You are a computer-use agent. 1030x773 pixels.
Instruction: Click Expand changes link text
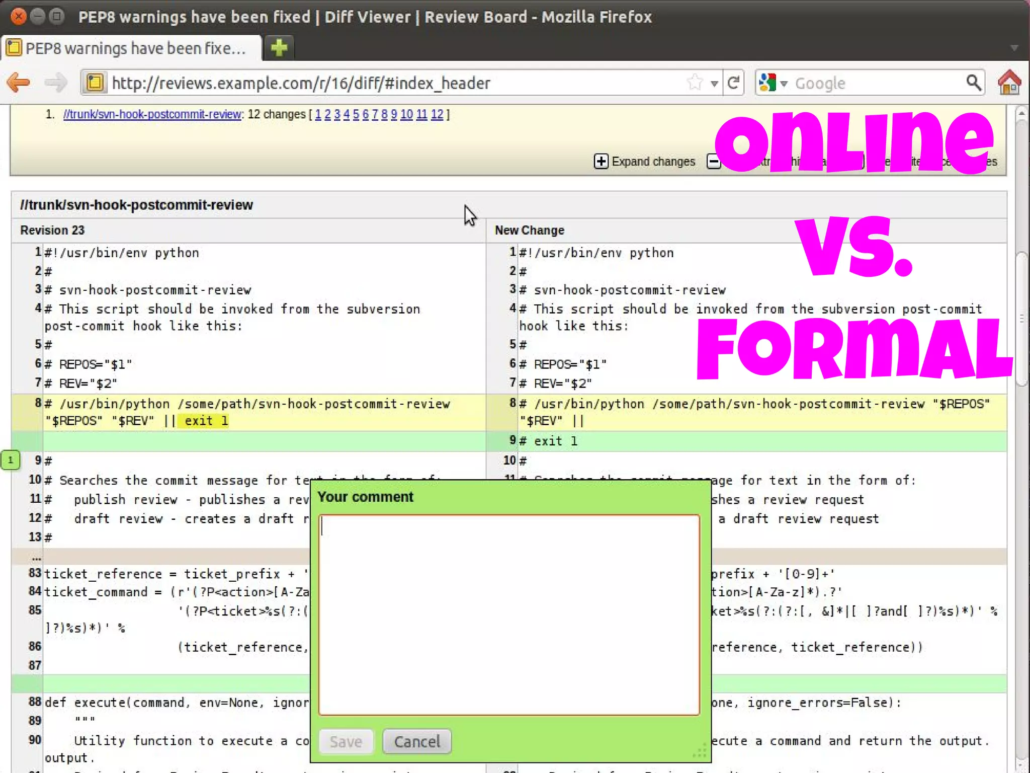(653, 162)
